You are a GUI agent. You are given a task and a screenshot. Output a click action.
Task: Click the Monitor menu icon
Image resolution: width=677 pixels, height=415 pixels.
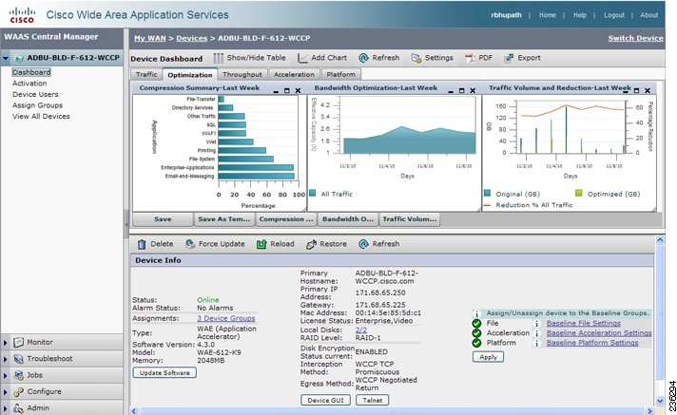tap(18, 342)
